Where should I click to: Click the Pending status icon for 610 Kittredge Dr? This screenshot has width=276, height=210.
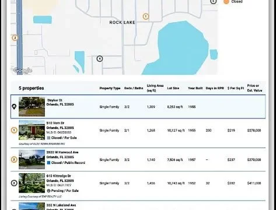(x=48, y=191)
